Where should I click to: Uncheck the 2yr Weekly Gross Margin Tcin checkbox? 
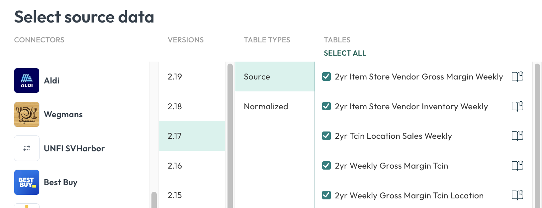click(x=326, y=166)
